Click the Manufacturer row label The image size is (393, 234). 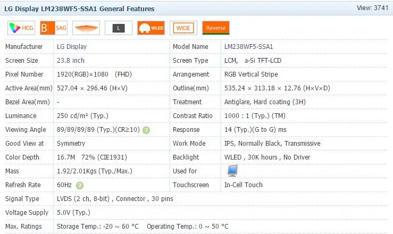pyautogui.click(x=24, y=47)
